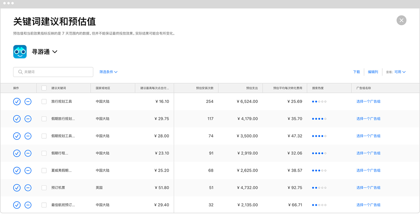Remove the 旅行规划工具 keyword with minus icon
This screenshot has width=420, height=216.
(28, 101)
